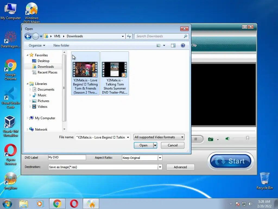Click Opera icon in taskbar

point(74,204)
